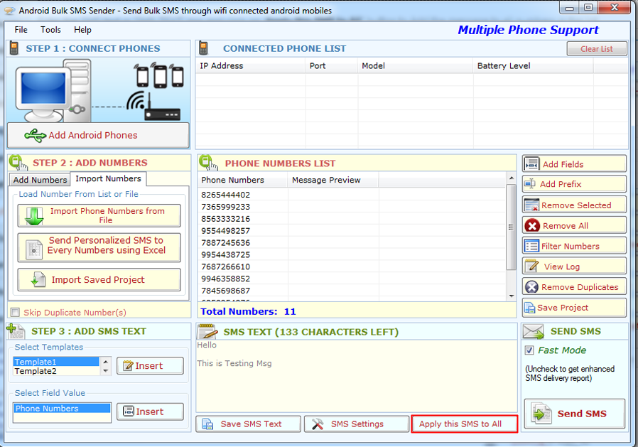Click the phone list scrollbar down arrow
The image size is (638, 447).
coord(511,296)
